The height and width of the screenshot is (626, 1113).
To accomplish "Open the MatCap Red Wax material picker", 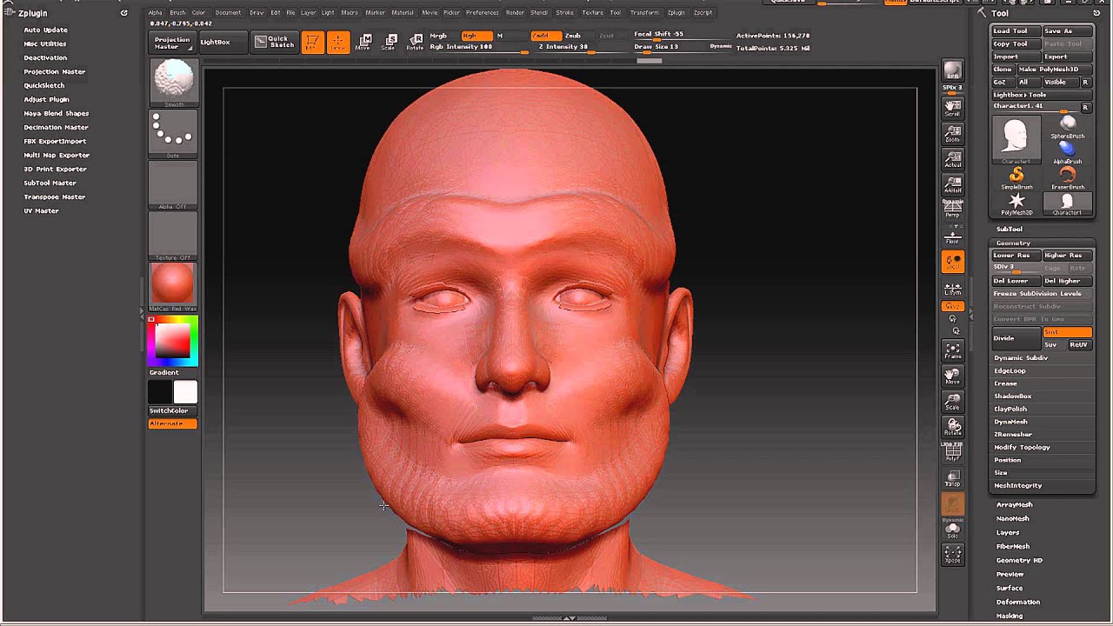I will (172, 286).
